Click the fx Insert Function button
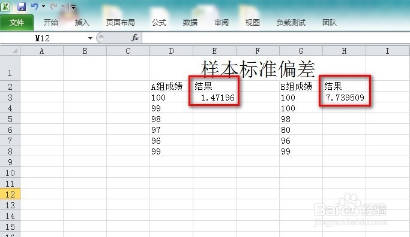 pos(135,38)
